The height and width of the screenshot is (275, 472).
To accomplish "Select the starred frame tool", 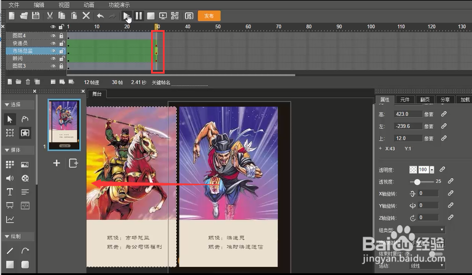I will pyautogui.click(x=25, y=133).
